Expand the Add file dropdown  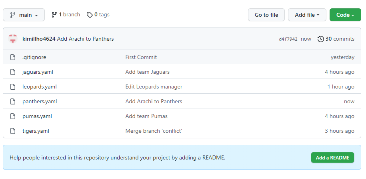point(307,15)
